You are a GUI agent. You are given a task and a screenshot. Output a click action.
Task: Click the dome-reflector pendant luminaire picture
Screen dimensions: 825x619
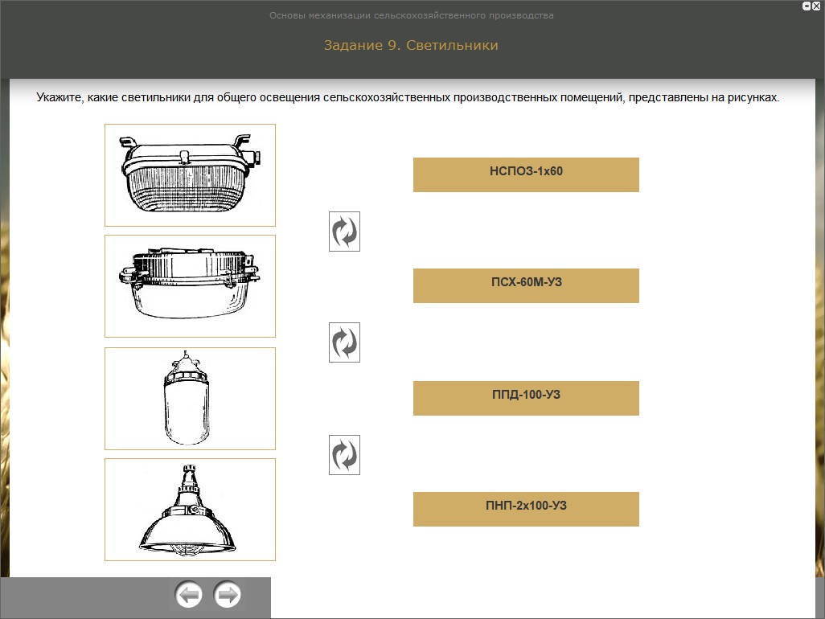coord(190,510)
